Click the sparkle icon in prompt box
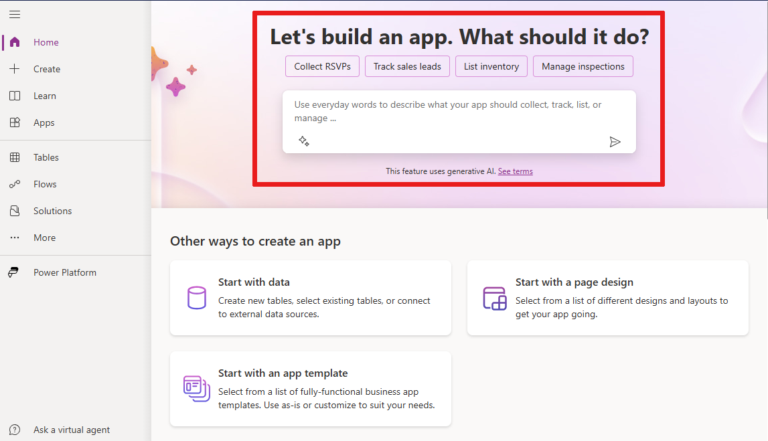Image resolution: width=768 pixels, height=441 pixels. click(304, 141)
